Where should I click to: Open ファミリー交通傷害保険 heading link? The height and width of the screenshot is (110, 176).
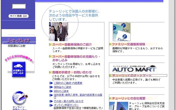coord(128,44)
